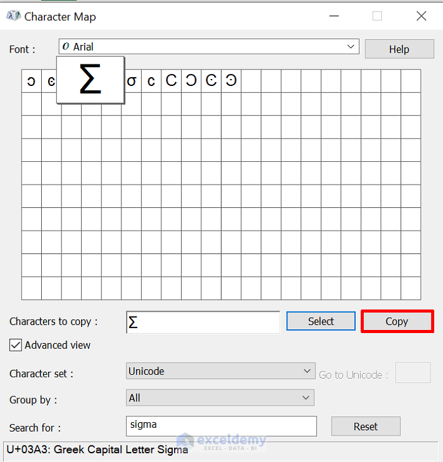Select the reversed dotted lunate sigma character

[231, 81]
